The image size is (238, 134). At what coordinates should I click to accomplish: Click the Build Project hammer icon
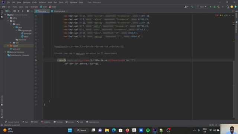(x=192, y=7)
